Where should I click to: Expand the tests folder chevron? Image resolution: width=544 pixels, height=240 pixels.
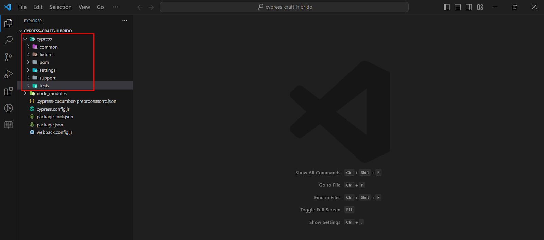[x=28, y=86]
